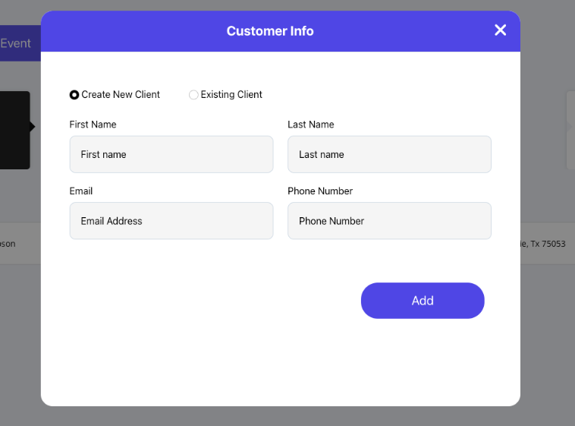Click the Email field label

click(81, 191)
